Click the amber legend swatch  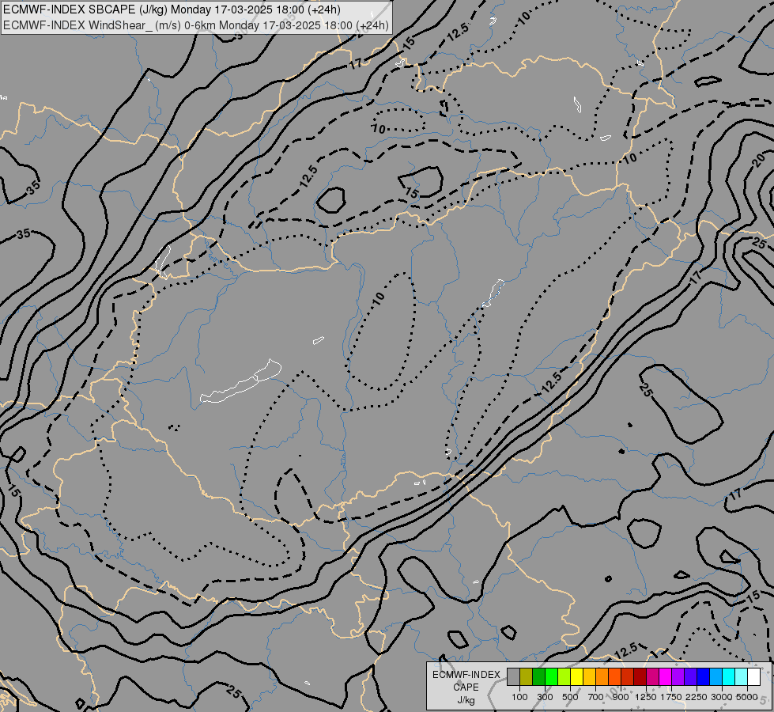tap(589, 677)
